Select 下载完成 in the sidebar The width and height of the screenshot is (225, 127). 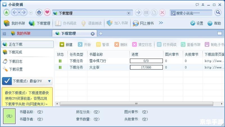pos(15,52)
